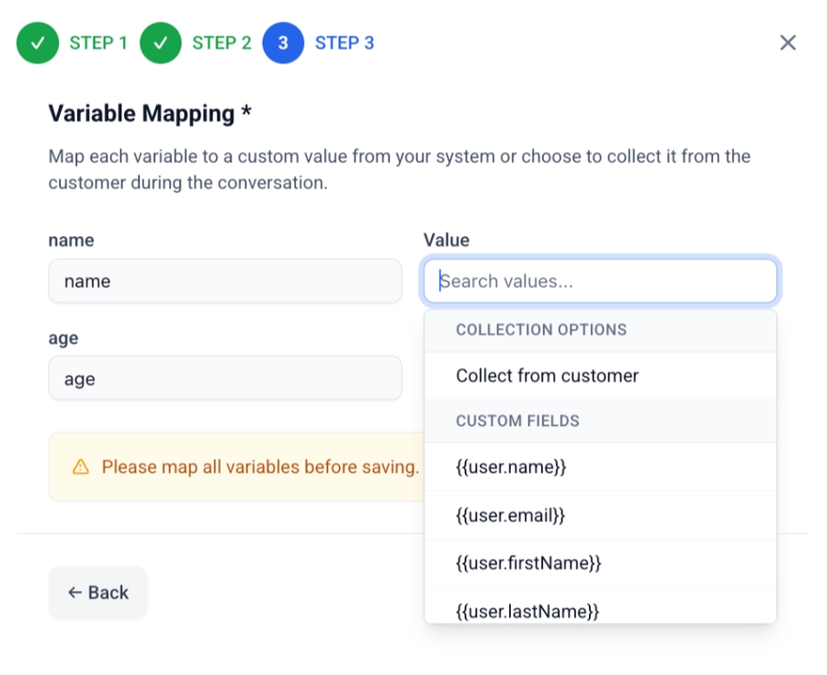Pick {{user.email}} from the dropdown list
The image size is (827, 675).
(x=510, y=515)
